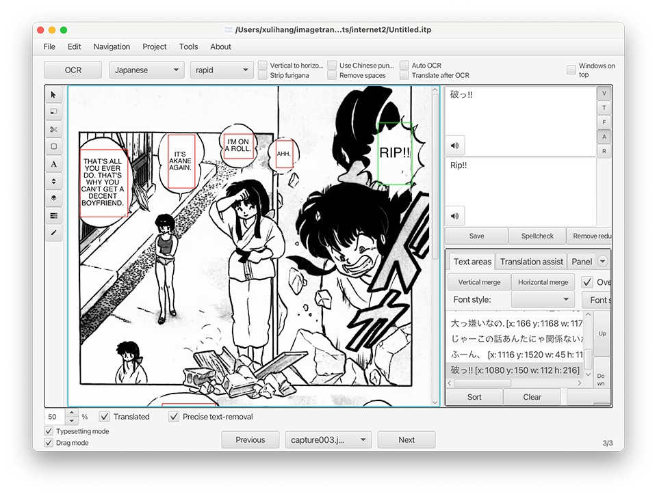Click the T side button
The width and height of the screenshot is (657, 494).
tap(604, 108)
